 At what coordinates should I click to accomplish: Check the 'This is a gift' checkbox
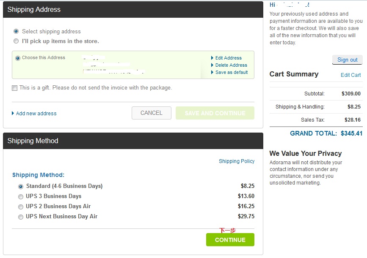click(15, 88)
